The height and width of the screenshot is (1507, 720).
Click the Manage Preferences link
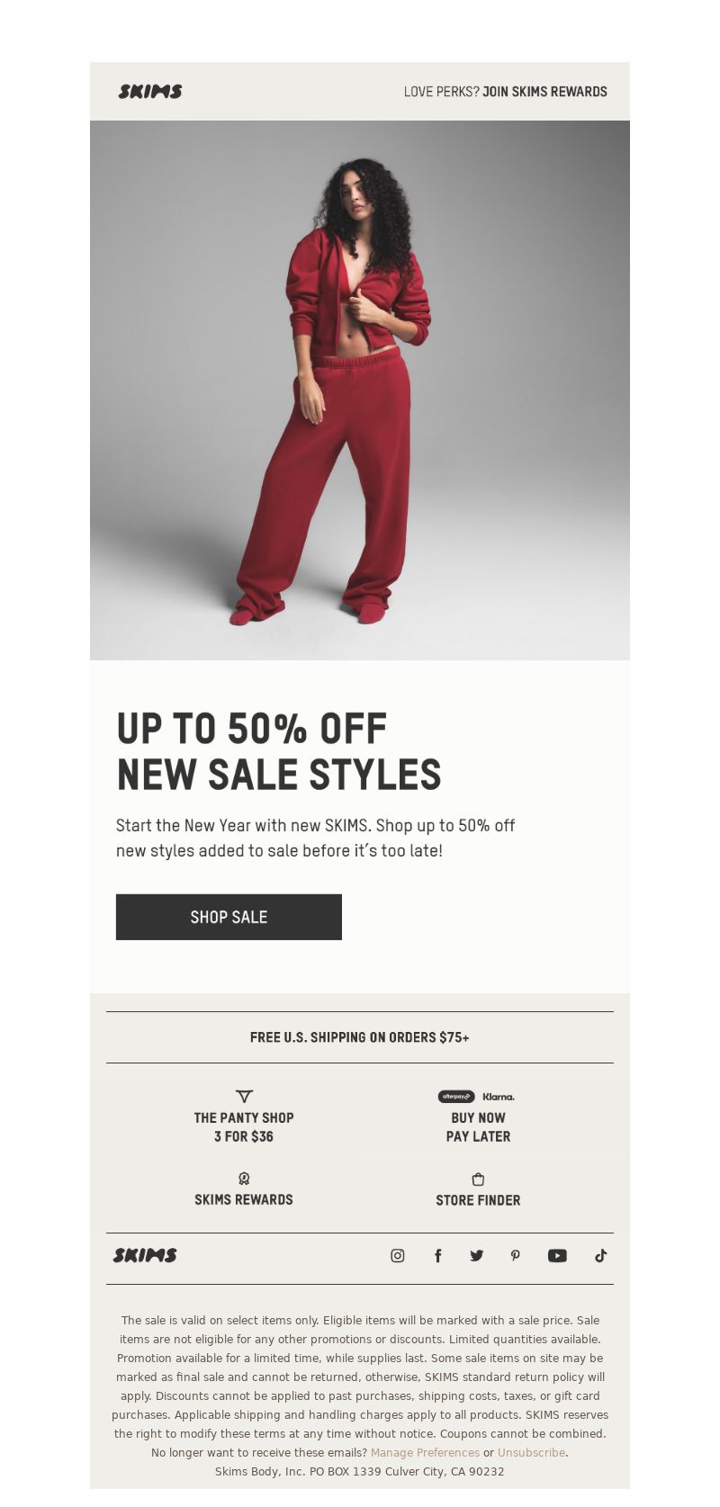click(x=425, y=1452)
